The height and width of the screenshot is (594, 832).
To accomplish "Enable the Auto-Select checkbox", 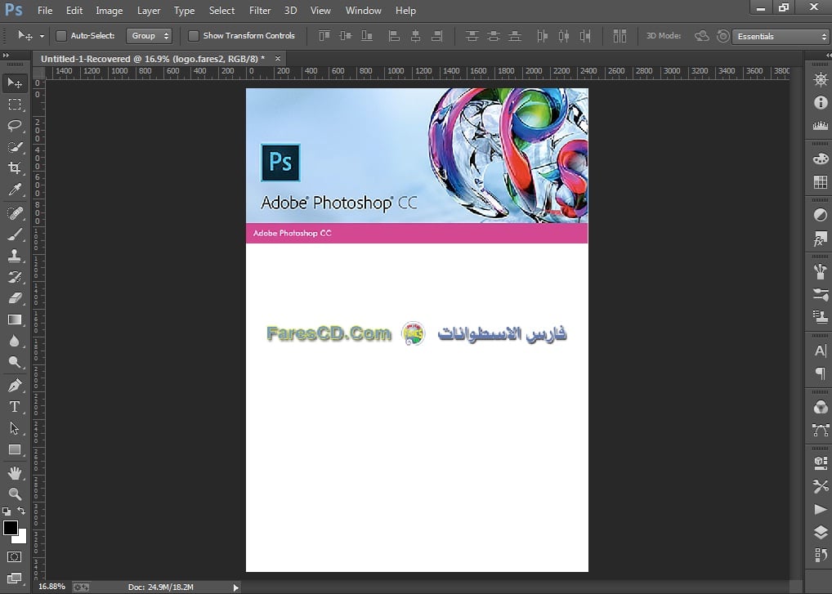I will coord(61,35).
